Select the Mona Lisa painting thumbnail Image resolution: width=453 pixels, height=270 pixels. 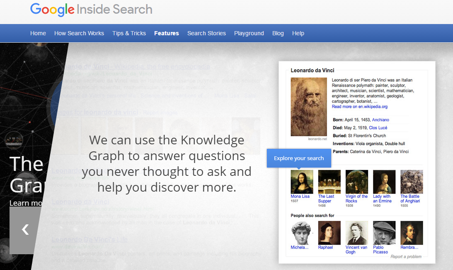coord(302,182)
